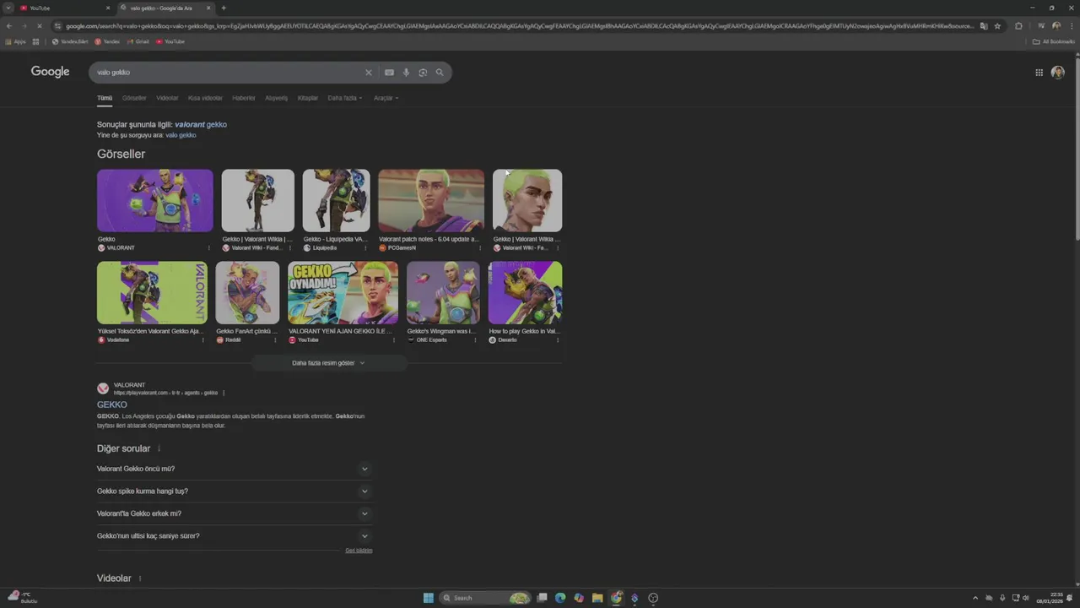Open options for the PCGamesN image
The width and height of the screenshot is (1080, 608).
(480, 248)
